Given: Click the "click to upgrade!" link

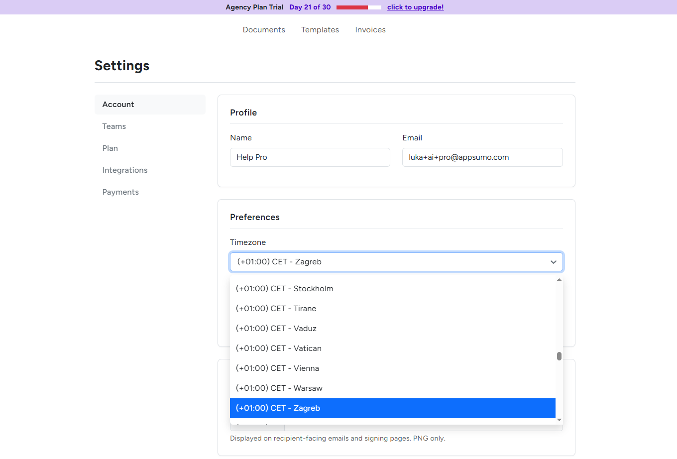Looking at the screenshot, I should 415,7.
